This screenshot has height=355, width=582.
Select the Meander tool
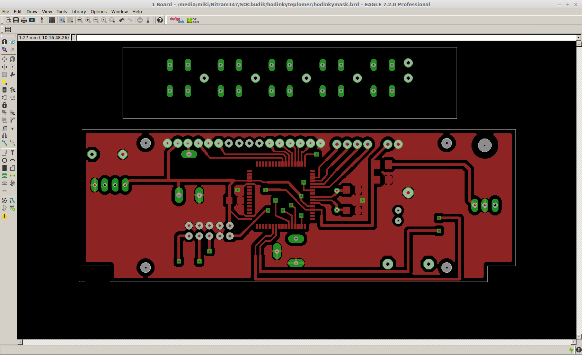5,135
